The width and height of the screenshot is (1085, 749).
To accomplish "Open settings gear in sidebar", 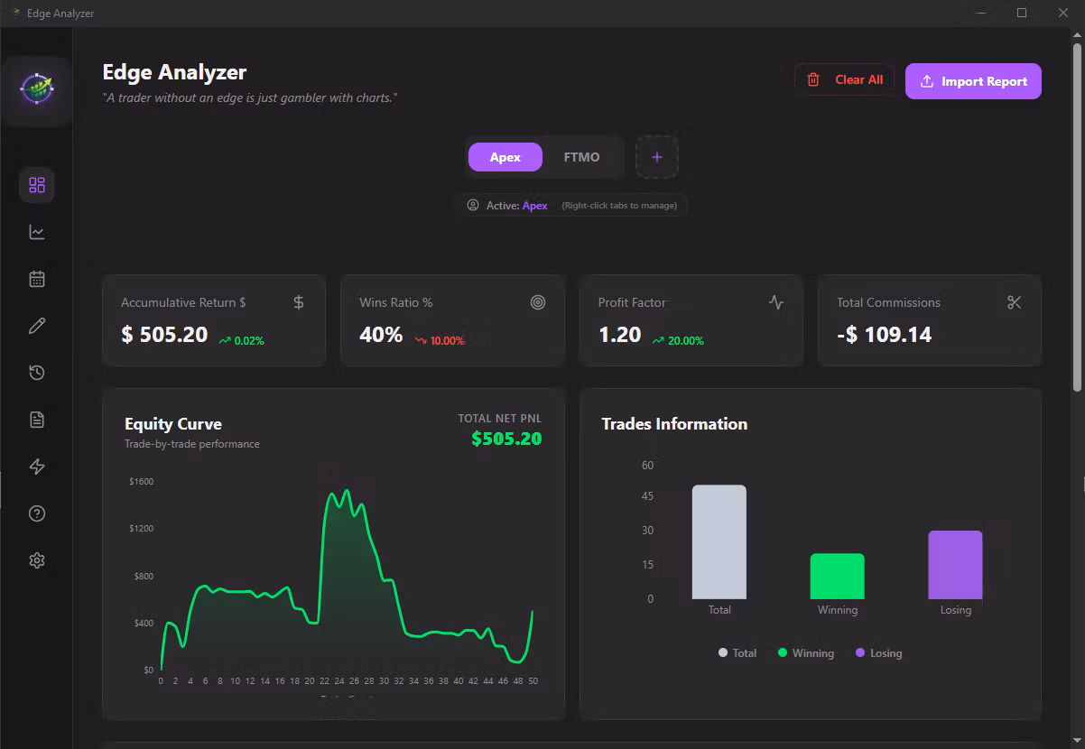I will pos(37,560).
